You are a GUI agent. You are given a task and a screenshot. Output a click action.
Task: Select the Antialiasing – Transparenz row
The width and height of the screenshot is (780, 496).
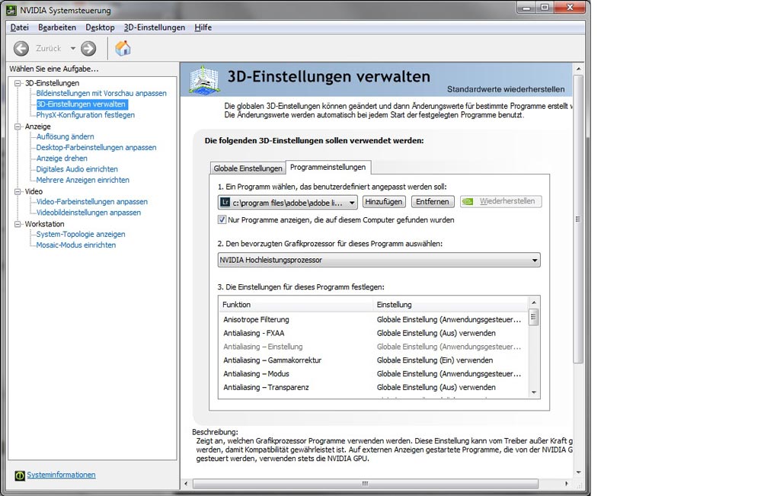click(373, 387)
